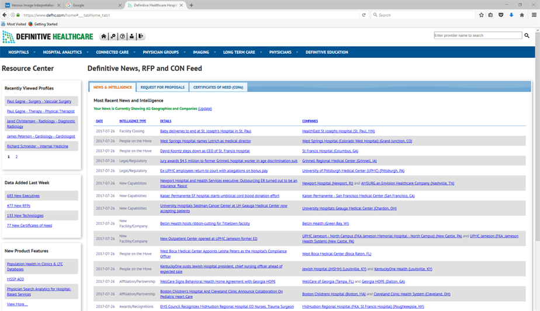Sort by Intelligence Type column header
Screen dimensions: 540x311
(x=133, y=121)
